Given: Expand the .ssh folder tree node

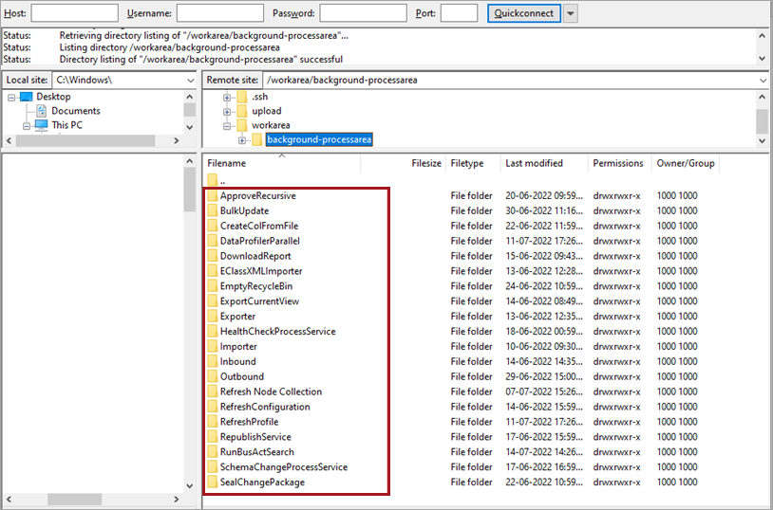Looking at the screenshot, I should pyautogui.click(x=228, y=98).
